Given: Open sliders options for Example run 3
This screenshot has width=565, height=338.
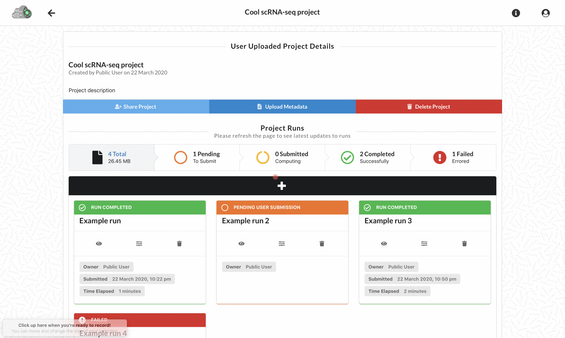Looking at the screenshot, I should (424, 244).
